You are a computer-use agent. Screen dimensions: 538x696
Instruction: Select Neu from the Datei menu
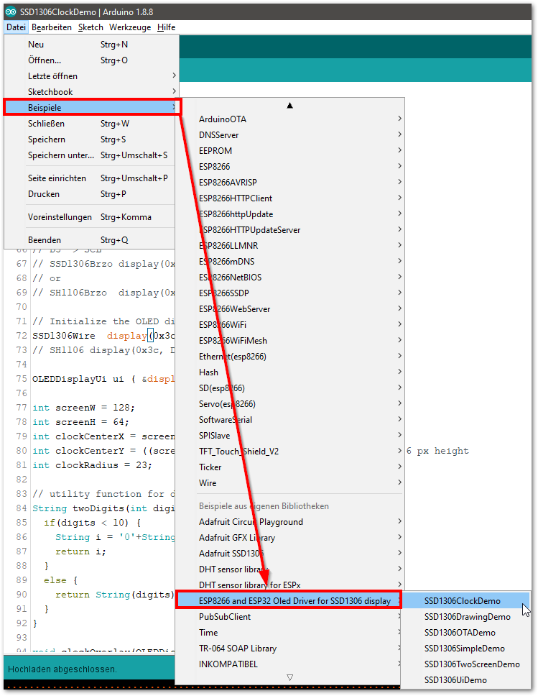(36, 45)
